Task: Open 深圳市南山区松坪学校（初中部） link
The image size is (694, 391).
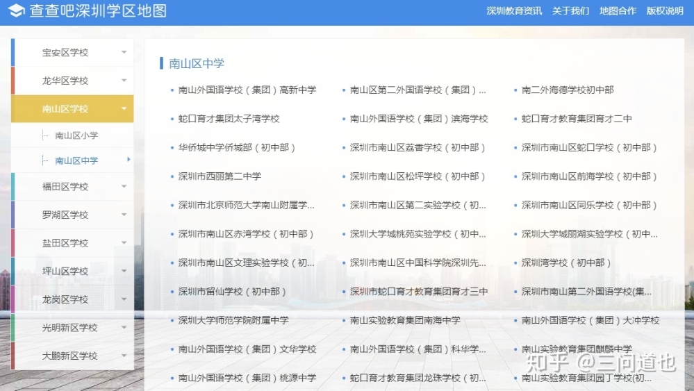Action: pos(418,176)
